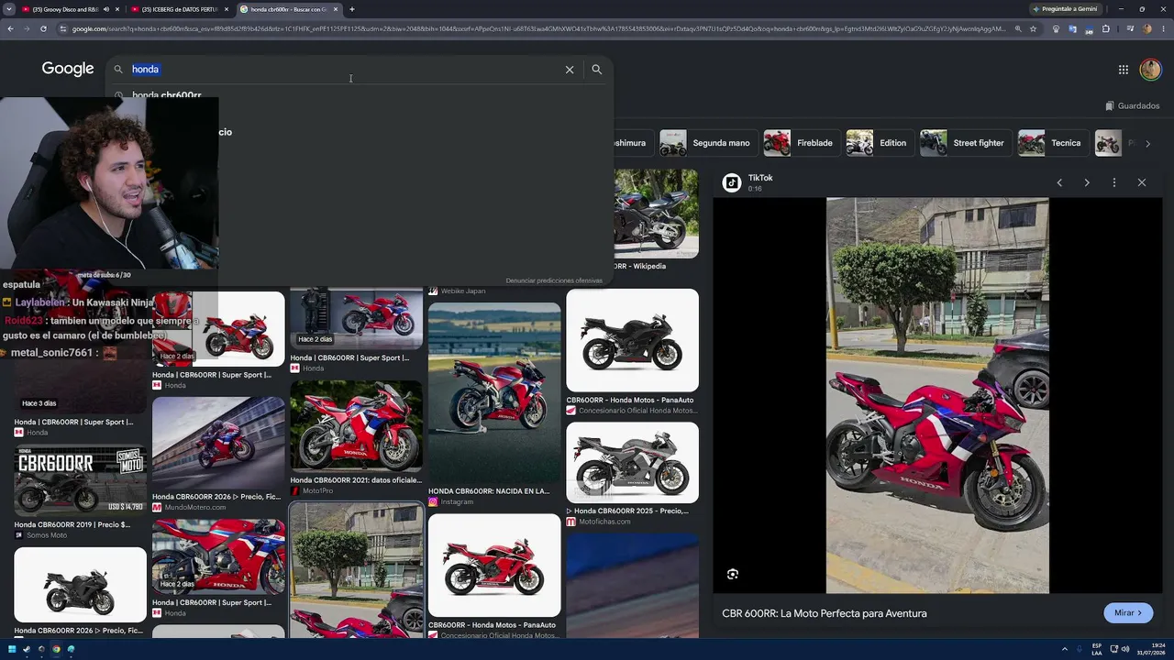Click MundoMotero.com source link
This screenshot has width=1174, height=660.
point(194,508)
